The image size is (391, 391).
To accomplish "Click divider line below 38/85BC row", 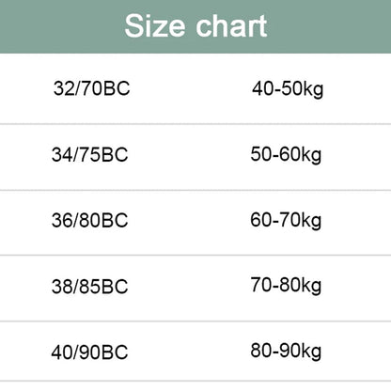I will click(x=195, y=321).
